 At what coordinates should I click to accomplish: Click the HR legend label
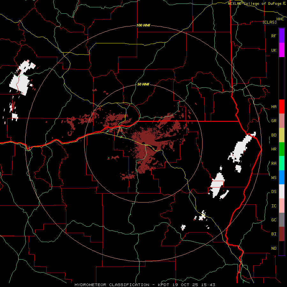click(x=274, y=149)
